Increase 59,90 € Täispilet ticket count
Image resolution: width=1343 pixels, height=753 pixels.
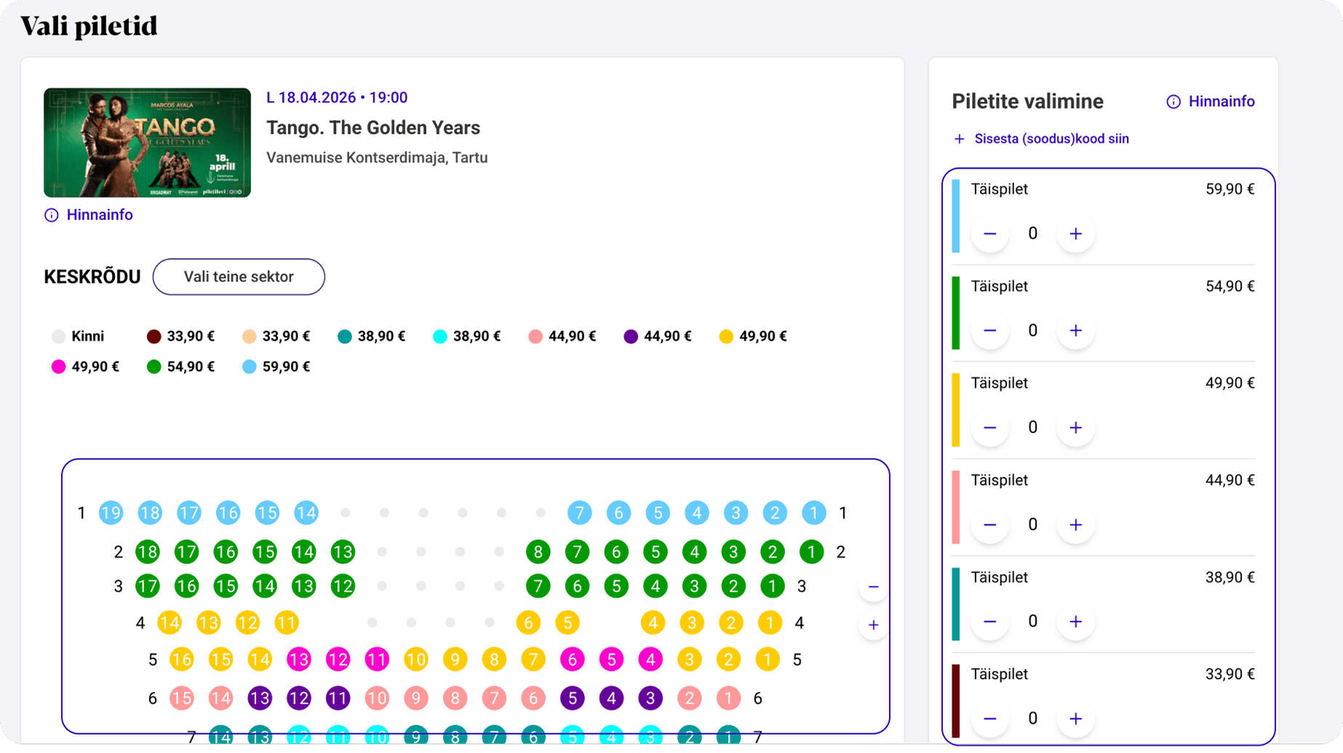pos(1075,234)
